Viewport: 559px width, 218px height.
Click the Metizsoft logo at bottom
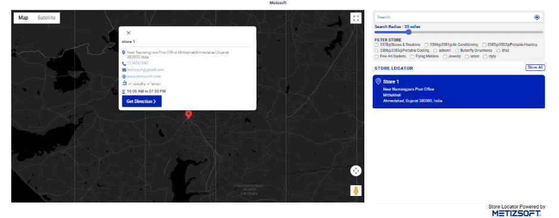pyautogui.click(x=516, y=213)
